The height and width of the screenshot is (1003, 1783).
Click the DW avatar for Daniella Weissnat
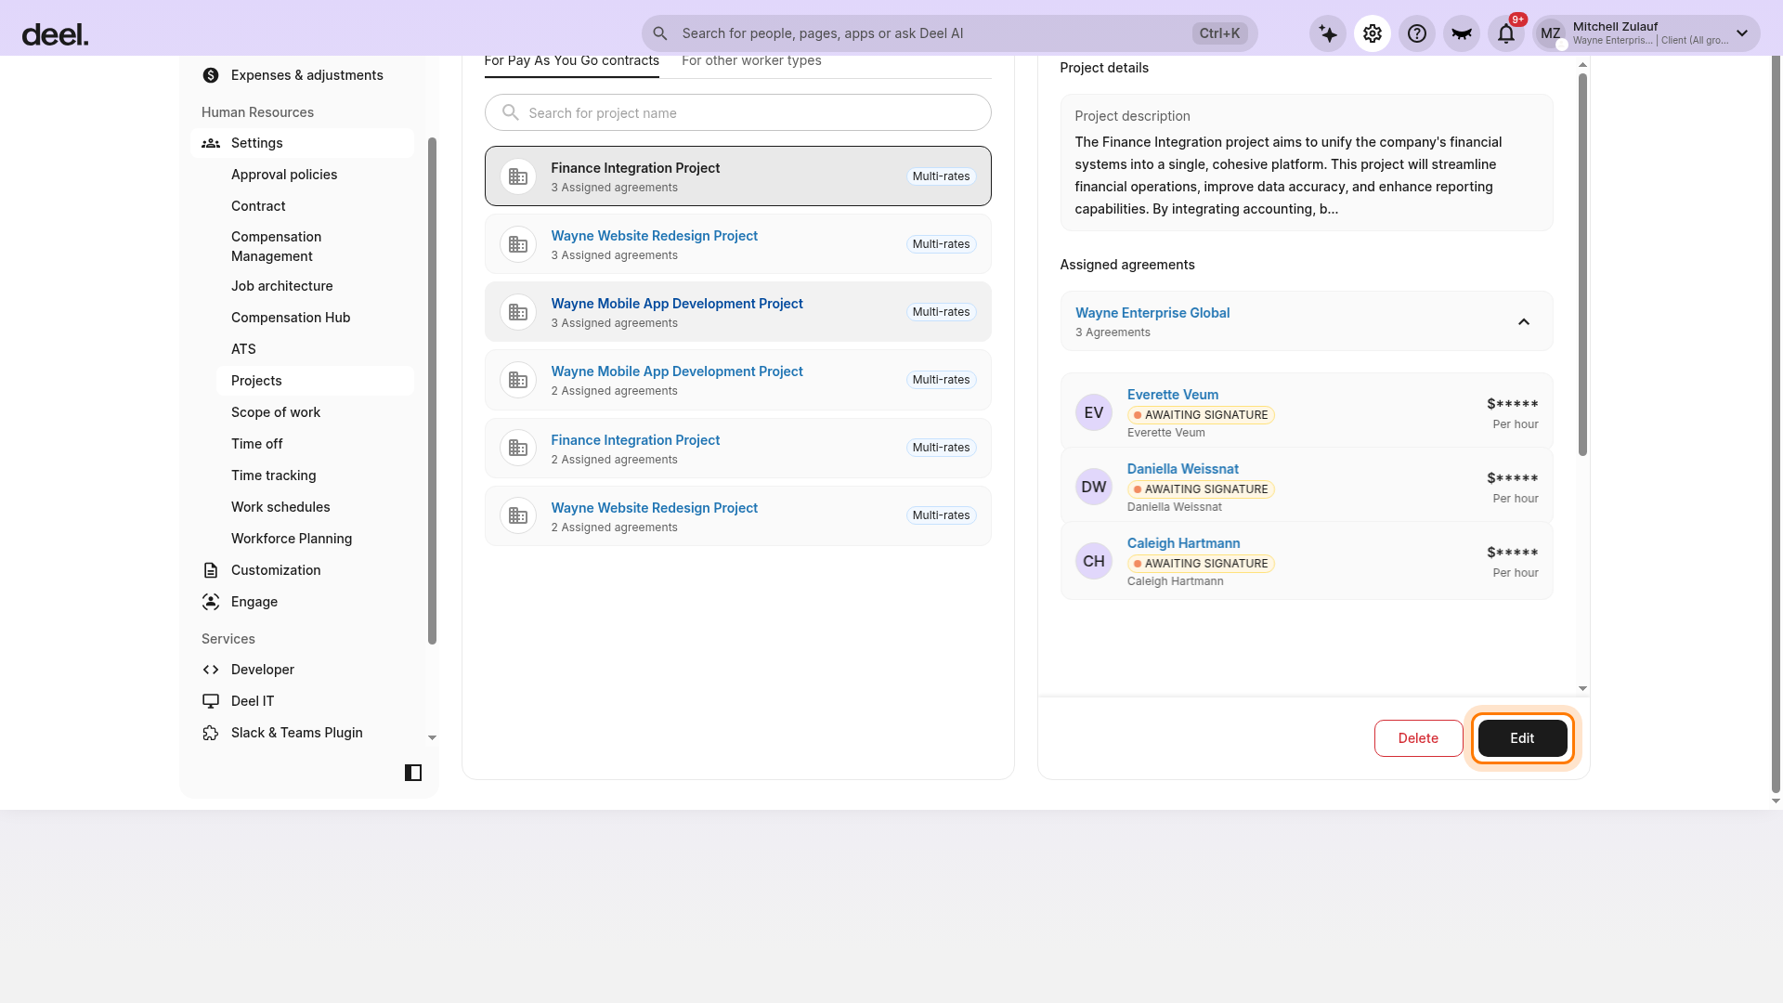click(x=1094, y=487)
